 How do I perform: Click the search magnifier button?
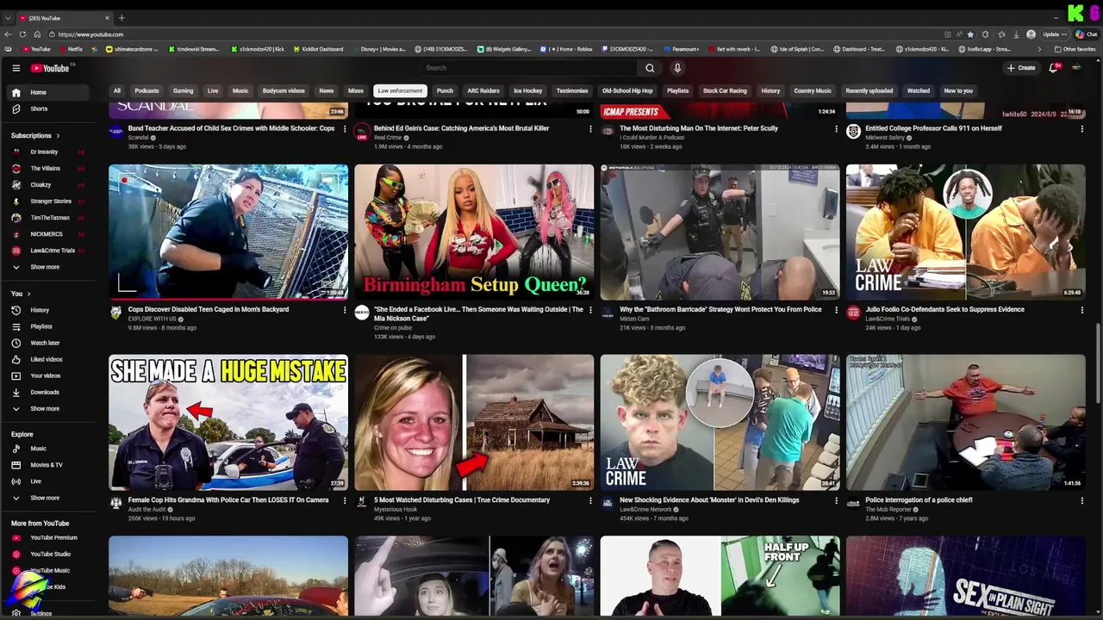pos(650,68)
